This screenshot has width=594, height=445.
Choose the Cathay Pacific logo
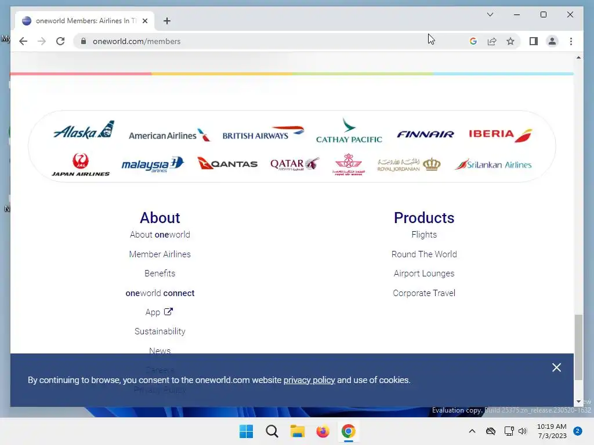(x=349, y=130)
